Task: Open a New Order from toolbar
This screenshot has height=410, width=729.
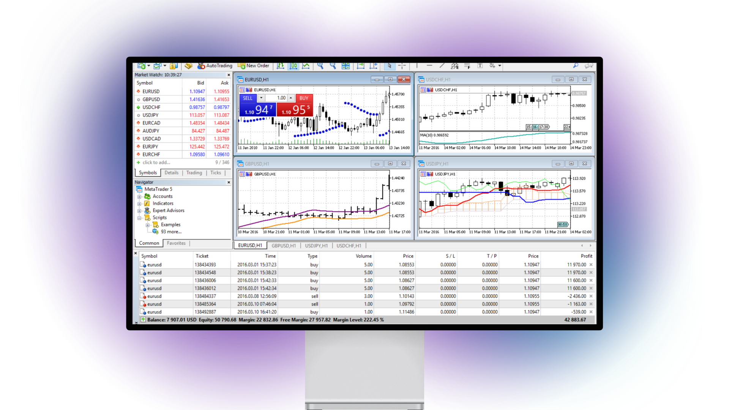Action: (x=253, y=66)
